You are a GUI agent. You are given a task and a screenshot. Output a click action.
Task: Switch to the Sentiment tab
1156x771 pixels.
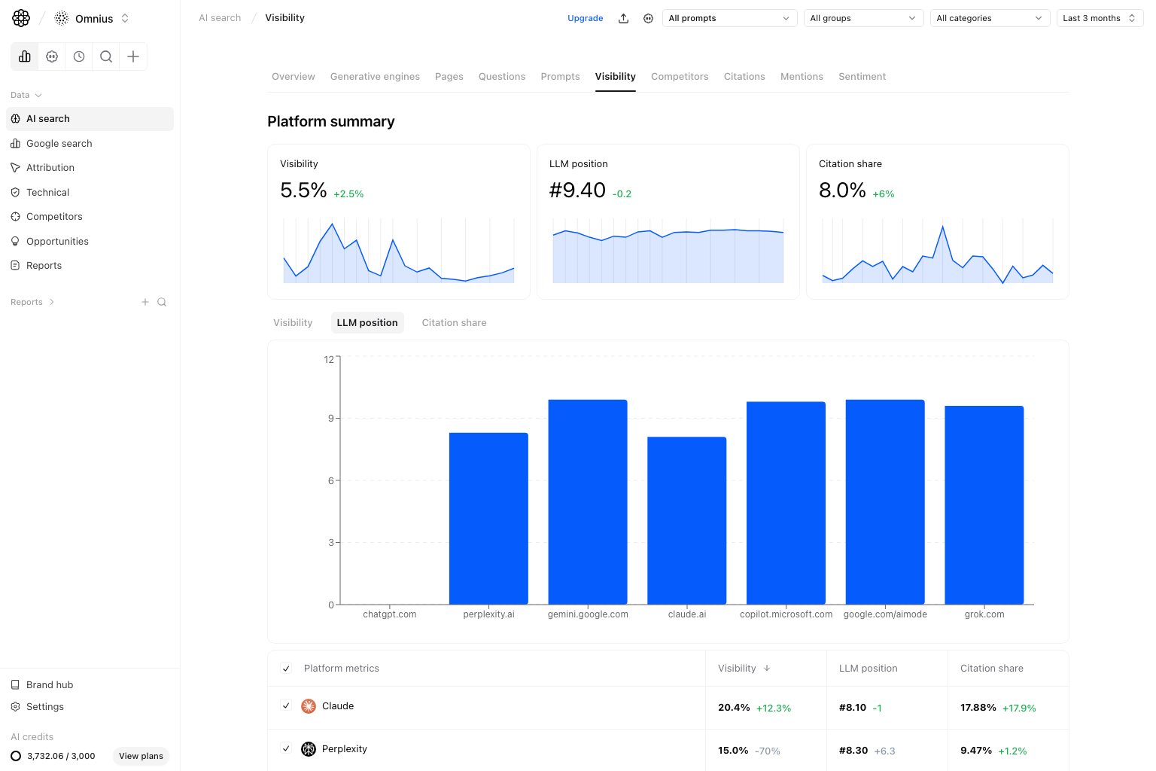[862, 77]
